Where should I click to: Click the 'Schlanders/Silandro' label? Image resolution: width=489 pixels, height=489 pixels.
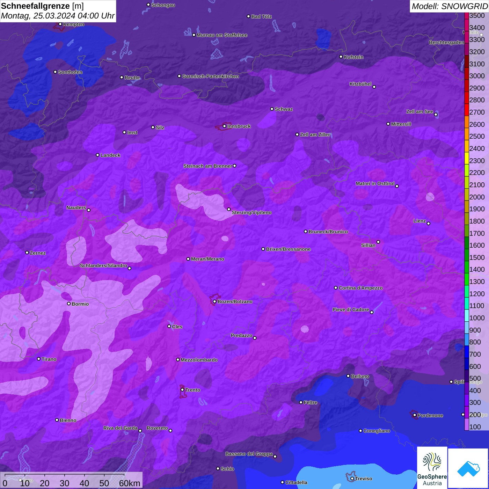click(x=103, y=266)
